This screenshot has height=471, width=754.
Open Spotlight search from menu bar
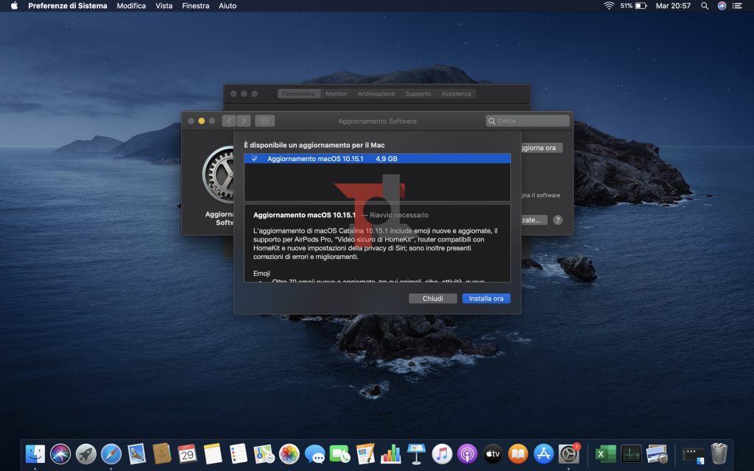pos(705,6)
